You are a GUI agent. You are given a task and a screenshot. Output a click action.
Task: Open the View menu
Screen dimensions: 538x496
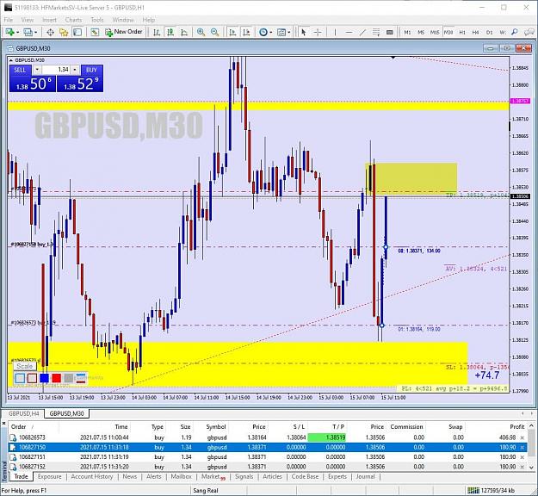pos(28,20)
